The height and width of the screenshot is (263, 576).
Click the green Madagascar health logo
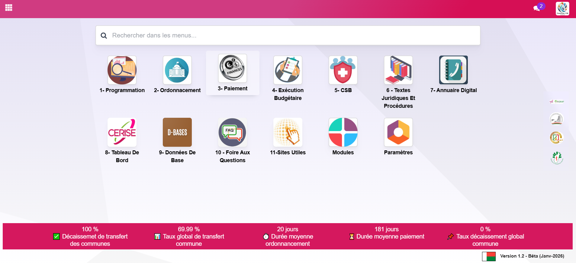[x=557, y=158]
